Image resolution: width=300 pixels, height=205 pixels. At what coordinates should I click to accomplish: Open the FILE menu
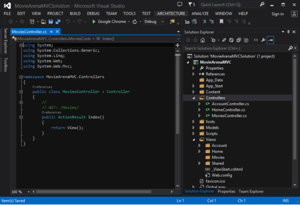point(7,14)
